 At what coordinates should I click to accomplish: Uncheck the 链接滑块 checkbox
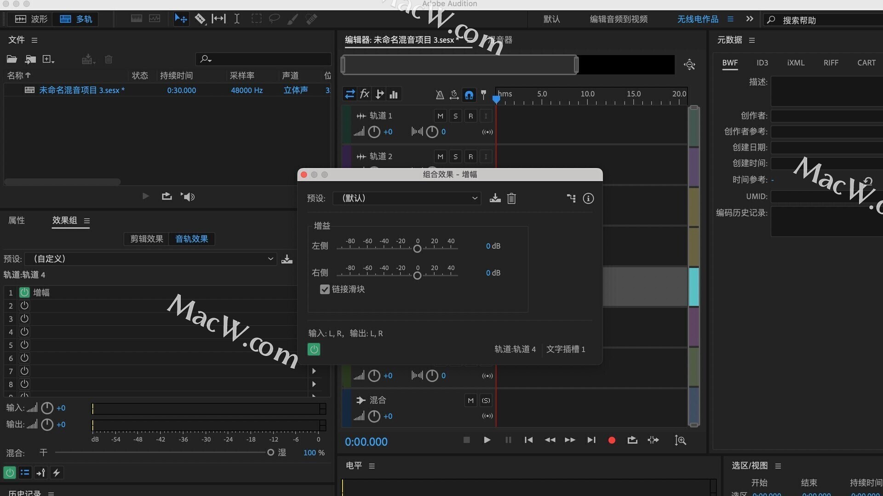[325, 289]
